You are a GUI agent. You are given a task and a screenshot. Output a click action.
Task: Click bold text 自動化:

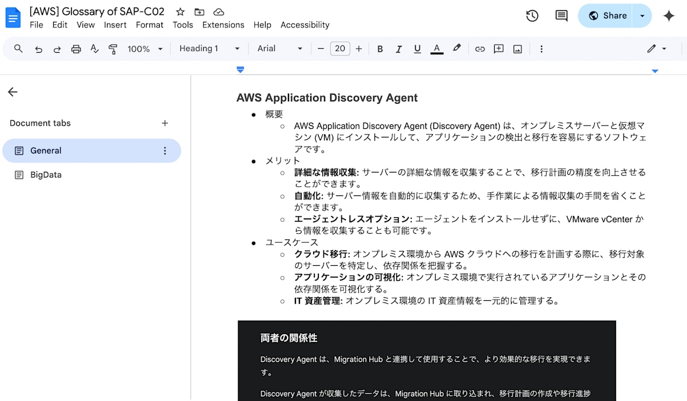(x=309, y=195)
